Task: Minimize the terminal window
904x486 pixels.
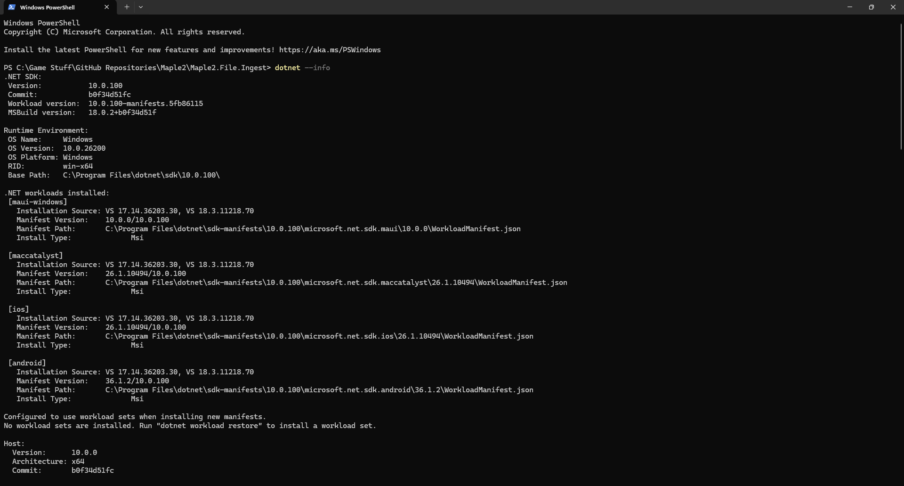Action: 850,7
